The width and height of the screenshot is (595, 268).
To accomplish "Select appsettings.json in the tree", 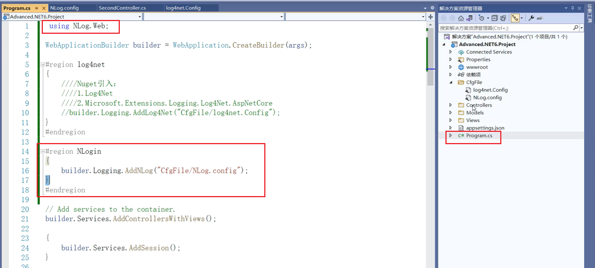I will pyautogui.click(x=485, y=128).
